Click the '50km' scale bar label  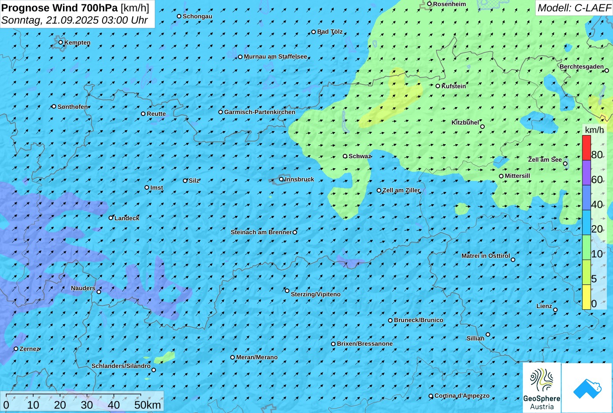click(148, 405)
